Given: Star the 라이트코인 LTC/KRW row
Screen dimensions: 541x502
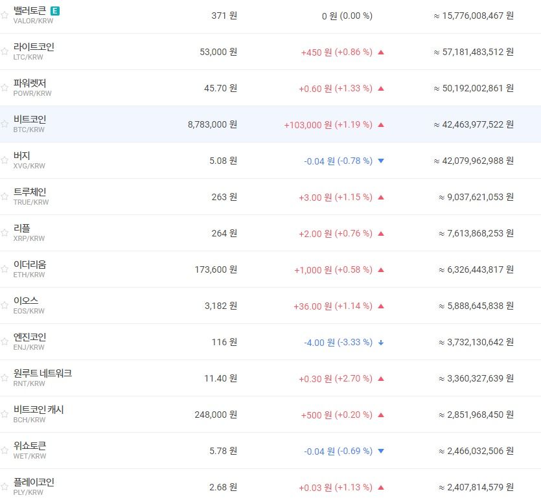Looking at the screenshot, I should click(5, 52).
